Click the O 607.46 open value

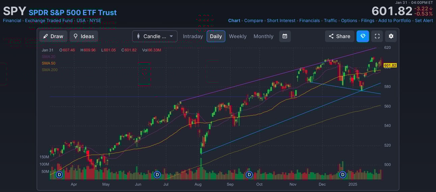[x=67, y=50]
